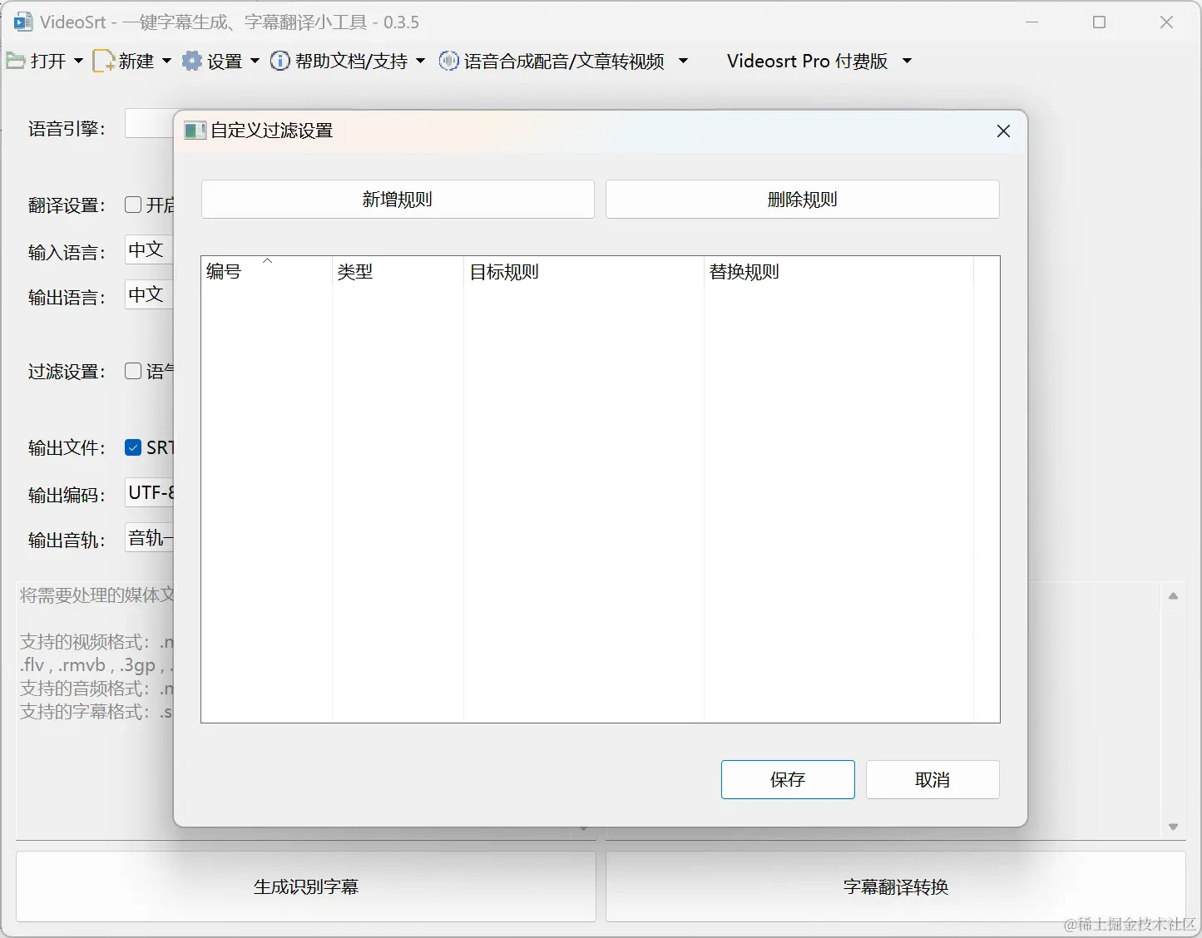Expand the 帮助文档/支持 dropdown arrow
The width and height of the screenshot is (1202, 938).
coord(420,61)
